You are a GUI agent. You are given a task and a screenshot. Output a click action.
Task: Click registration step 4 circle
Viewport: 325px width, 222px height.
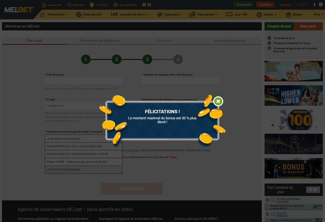[178, 60]
